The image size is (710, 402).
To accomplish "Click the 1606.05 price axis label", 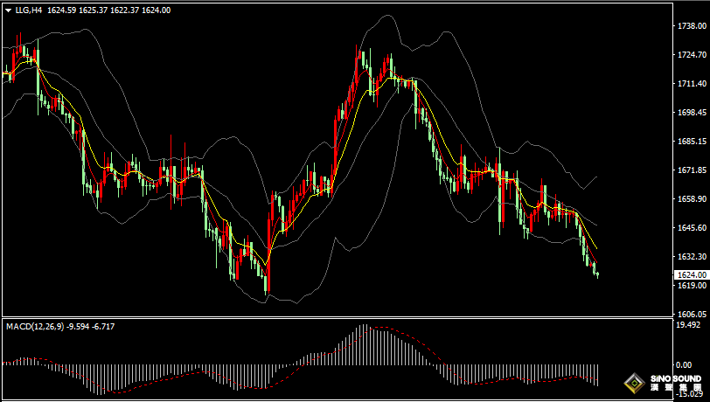I will [692, 314].
